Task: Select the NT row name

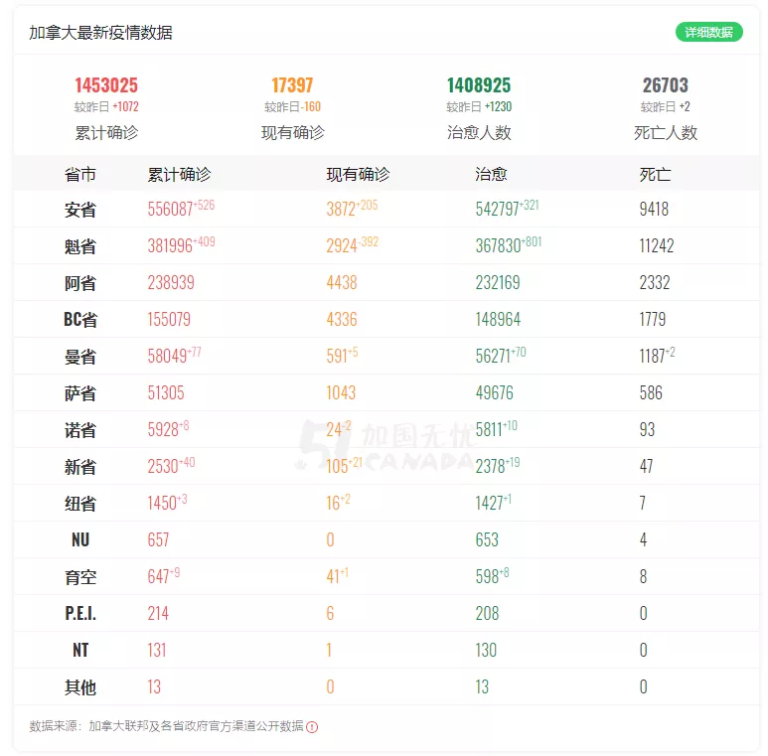Action: 80,651
